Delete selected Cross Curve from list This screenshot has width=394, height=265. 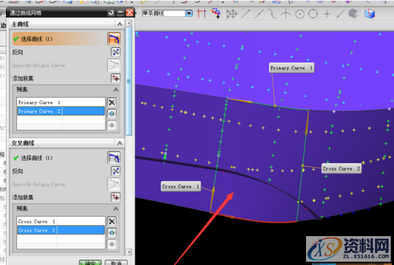(x=112, y=221)
